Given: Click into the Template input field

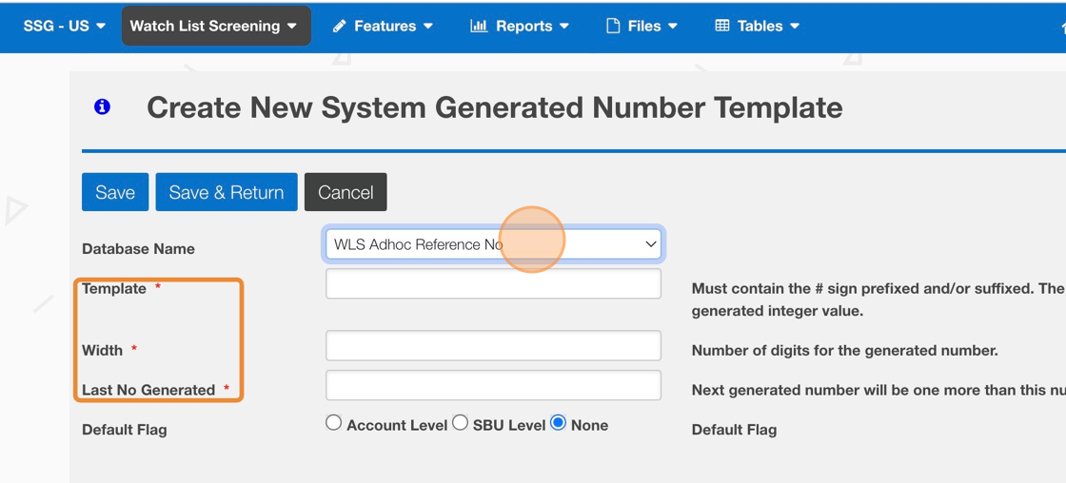Looking at the screenshot, I should [x=493, y=283].
